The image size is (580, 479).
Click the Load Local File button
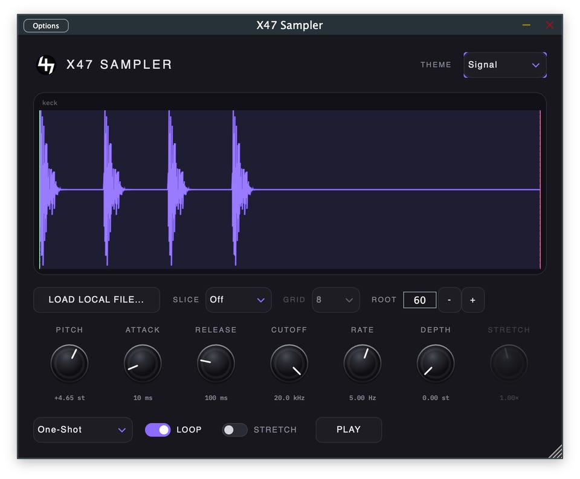click(97, 300)
